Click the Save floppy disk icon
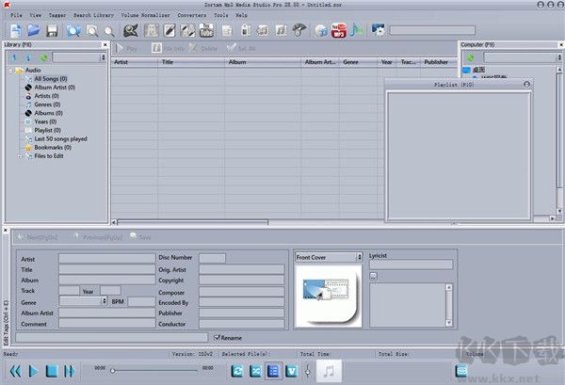This screenshot has width=565, height=385. click(52, 31)
